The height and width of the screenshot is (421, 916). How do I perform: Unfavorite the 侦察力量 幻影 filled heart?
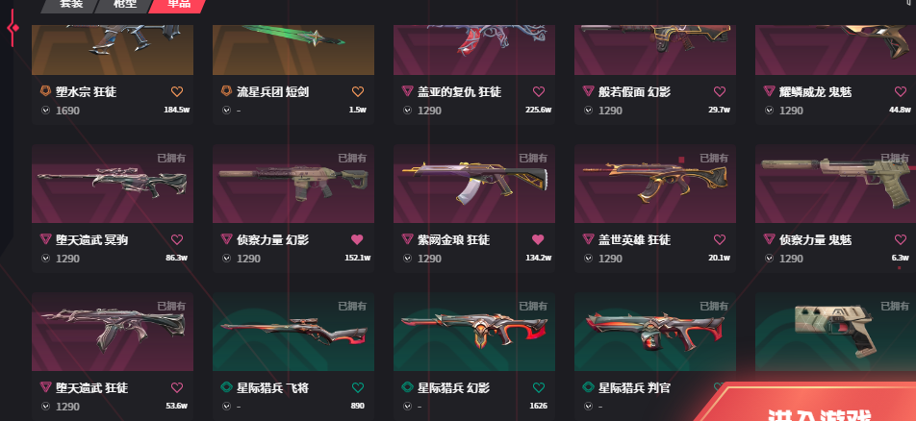357,239
